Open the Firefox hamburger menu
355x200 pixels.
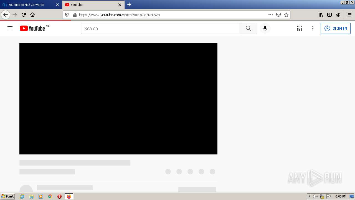[x=349, y=15]
